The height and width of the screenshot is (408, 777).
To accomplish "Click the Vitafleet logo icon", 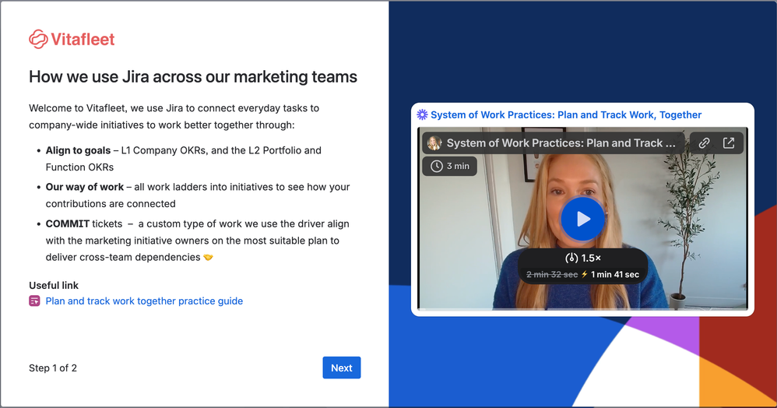I will click(x=38, y=39).
